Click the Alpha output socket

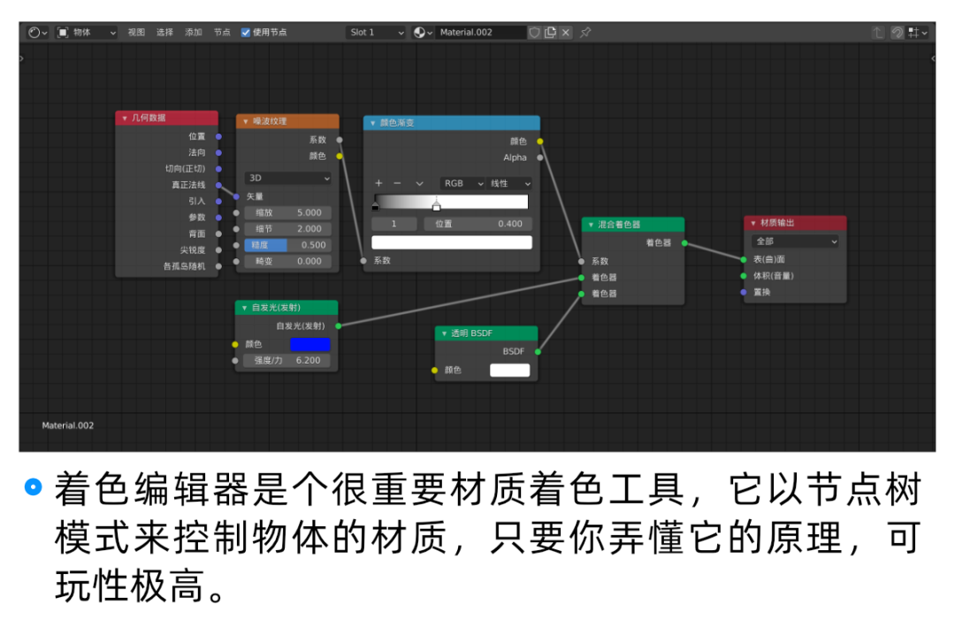pos(540,157)
